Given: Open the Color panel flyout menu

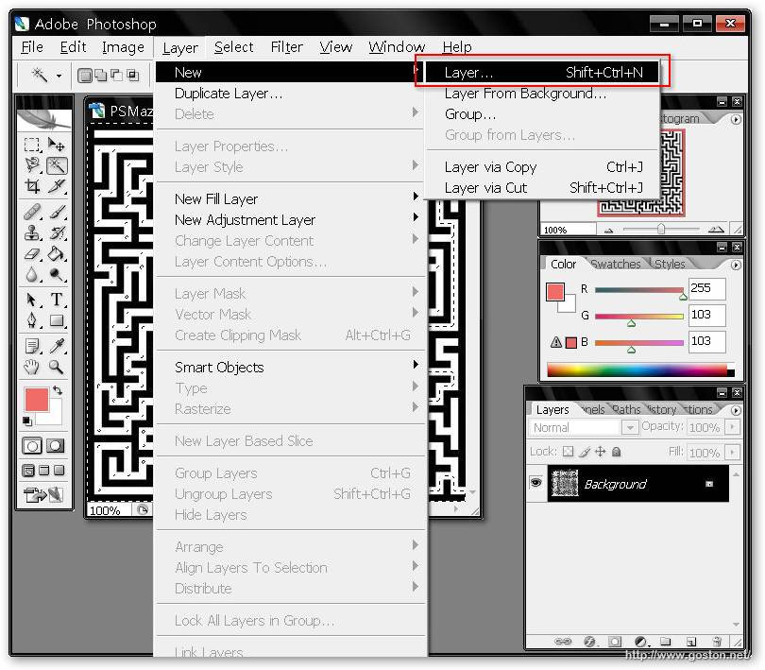Looking at the screenshot, I should coord(737,266).
